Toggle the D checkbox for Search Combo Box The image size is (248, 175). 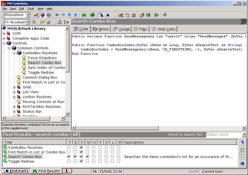pos(75,157)
